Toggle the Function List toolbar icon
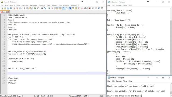Image resolution: width=172 pixels, height=97 pixels. pos(79,8)
